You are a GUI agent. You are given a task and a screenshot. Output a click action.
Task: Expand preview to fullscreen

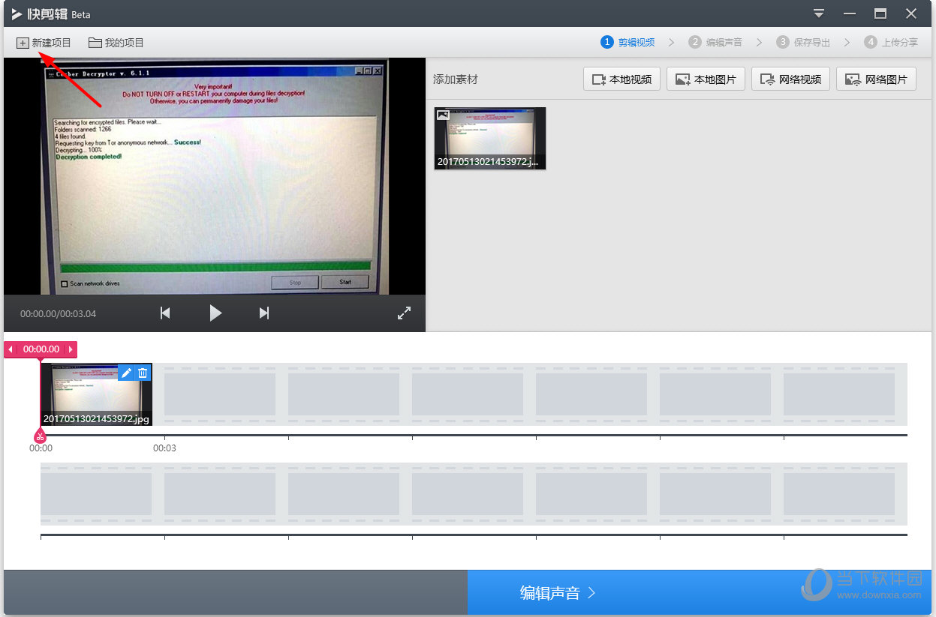[x=404, y=313]
